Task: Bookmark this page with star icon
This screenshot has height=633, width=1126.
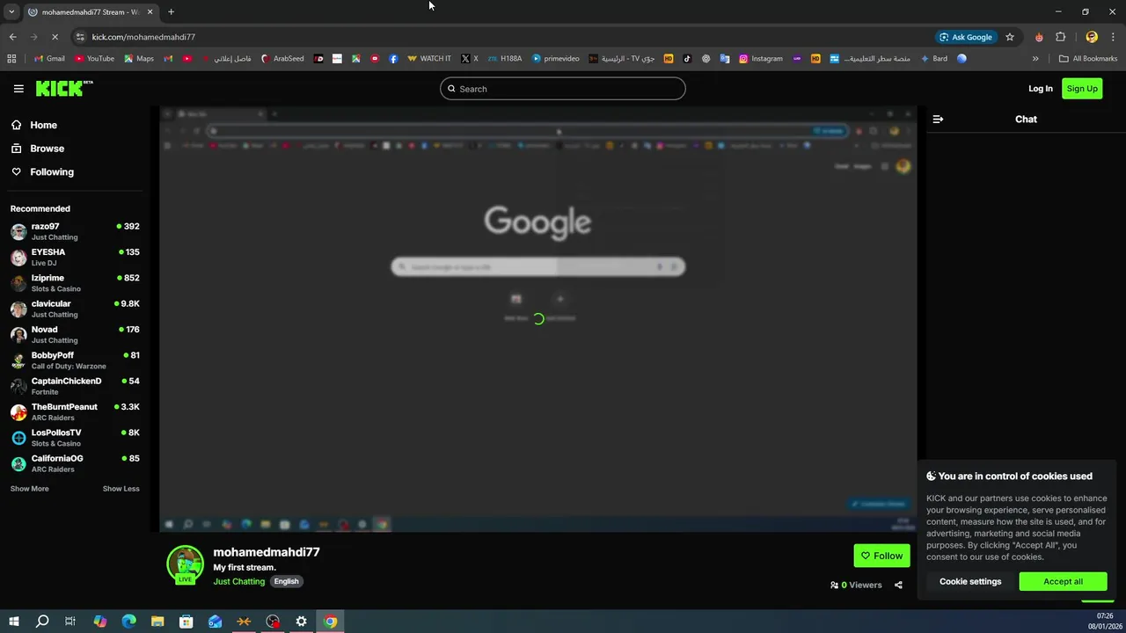Action: (x=1010, y=37)
